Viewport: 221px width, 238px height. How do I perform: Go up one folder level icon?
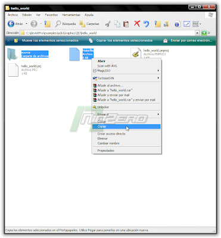pos(47,24)
